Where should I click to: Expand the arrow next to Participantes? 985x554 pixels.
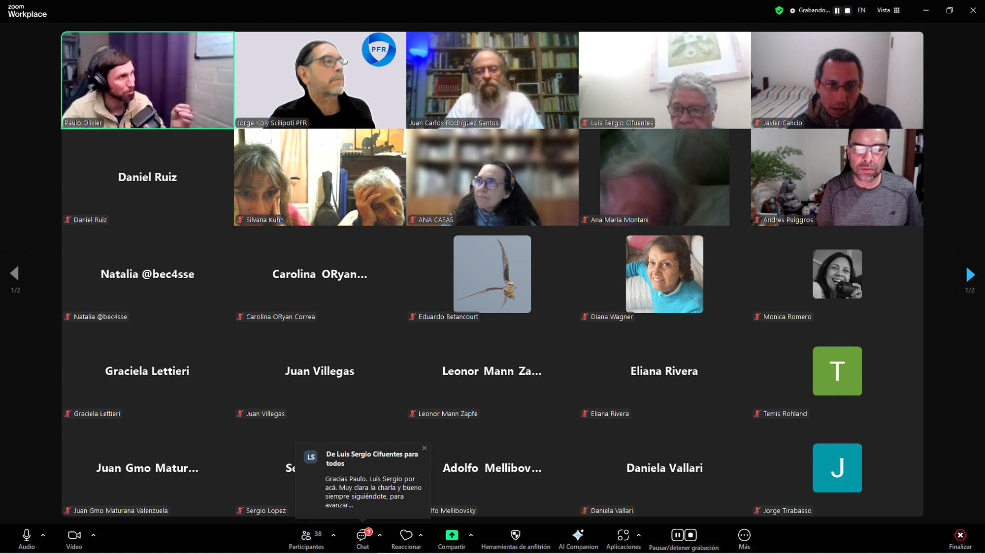point(333,535)
